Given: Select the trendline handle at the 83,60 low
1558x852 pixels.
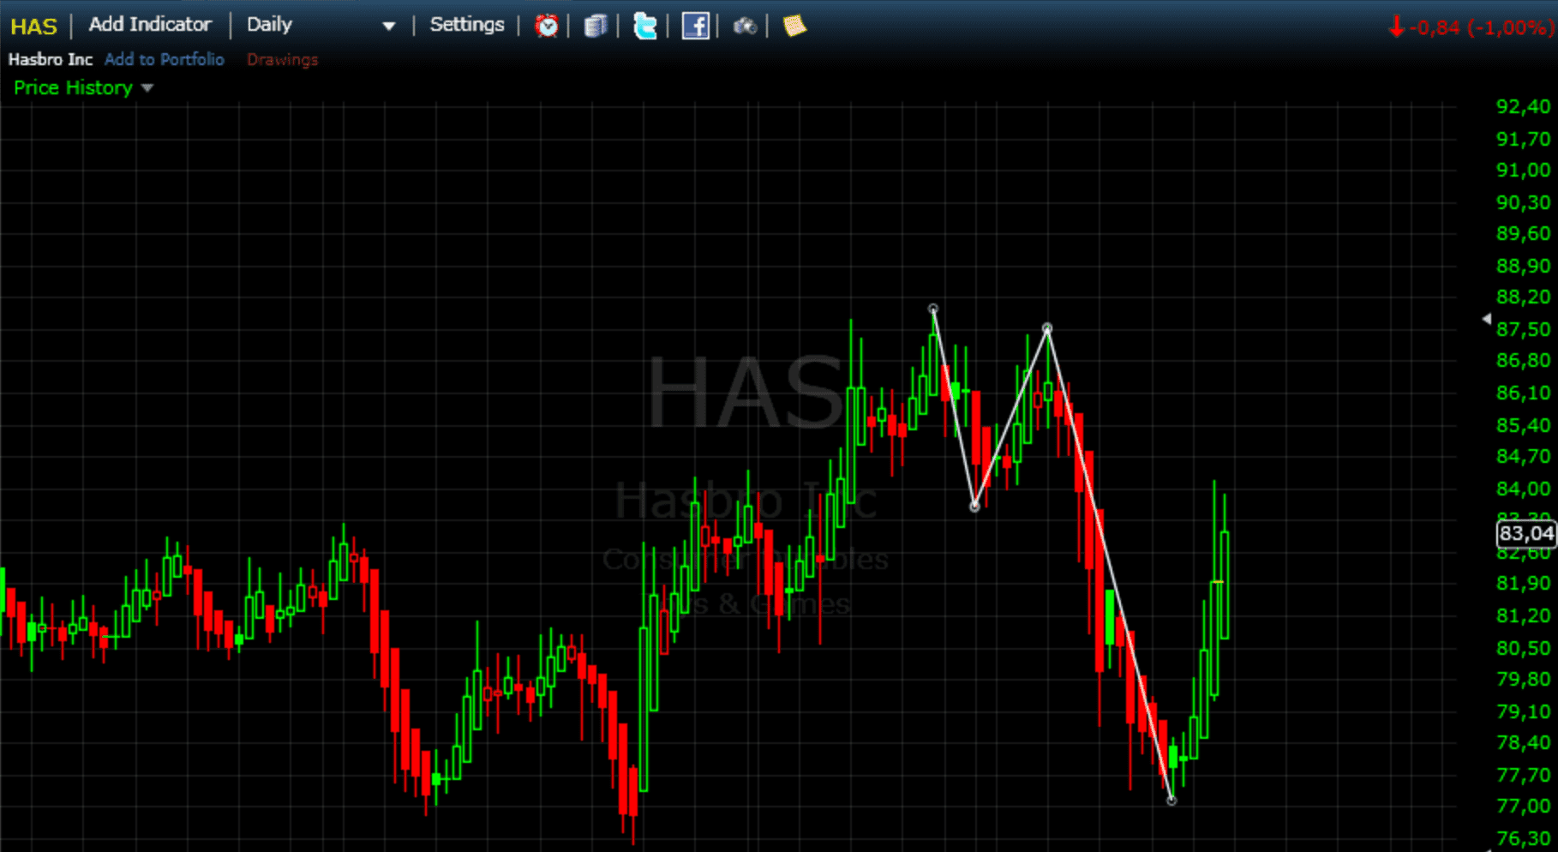Looking at the screenshot, I should 974,507.
